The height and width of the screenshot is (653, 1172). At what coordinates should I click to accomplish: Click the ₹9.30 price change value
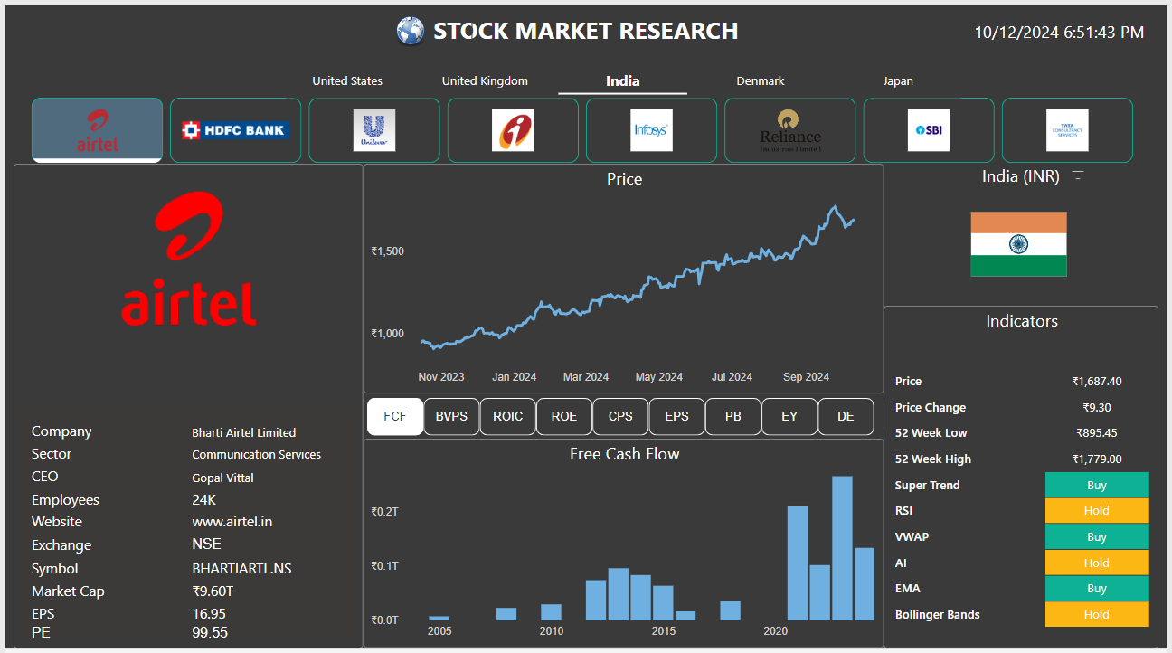[1097, 408]
